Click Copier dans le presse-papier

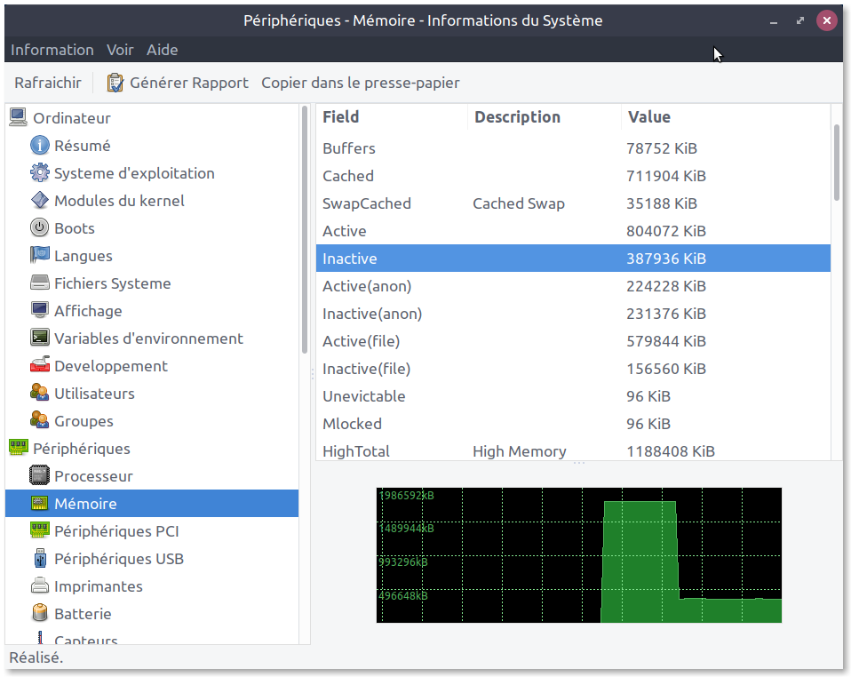(360, 83)
